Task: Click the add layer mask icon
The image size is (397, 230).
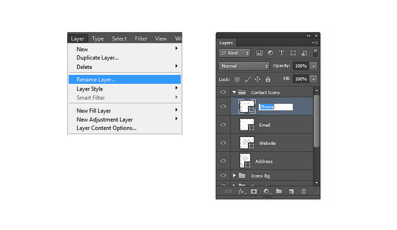Action: click(254, 191)
